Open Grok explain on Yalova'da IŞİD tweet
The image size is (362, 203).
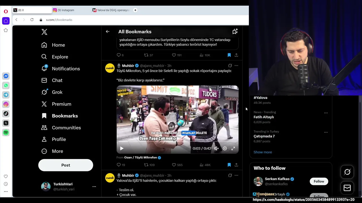pyautogui.click(x=230, y=175)
